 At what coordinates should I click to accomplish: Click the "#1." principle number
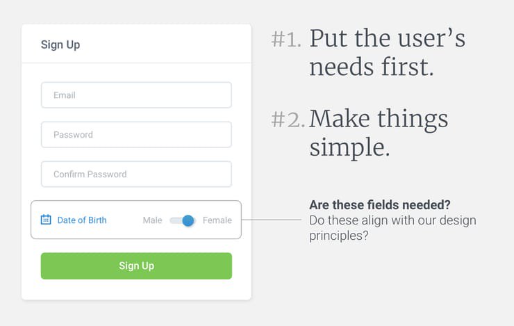pos(286,40)
